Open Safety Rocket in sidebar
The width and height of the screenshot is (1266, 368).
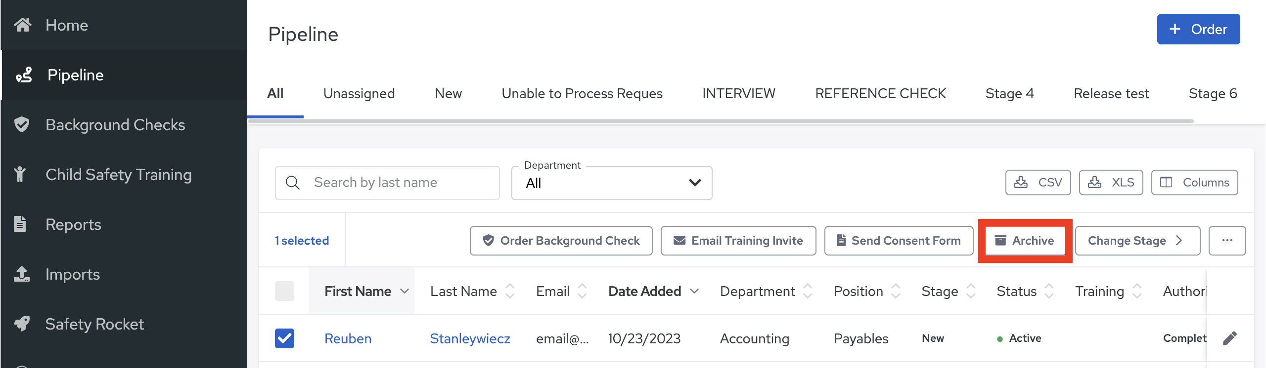[x=124, y=324]
